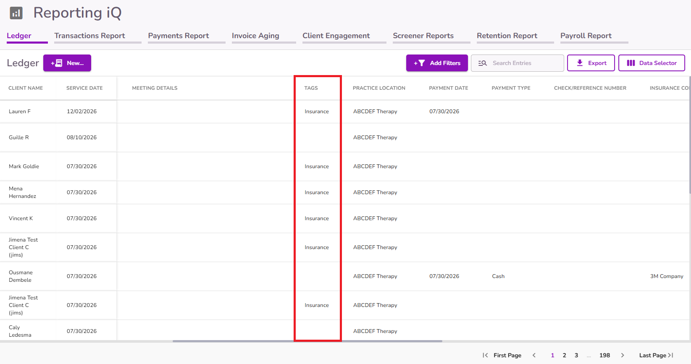Click payment date in Lauren F row
This screenshot has height=364, width=691.
(444, 112)
